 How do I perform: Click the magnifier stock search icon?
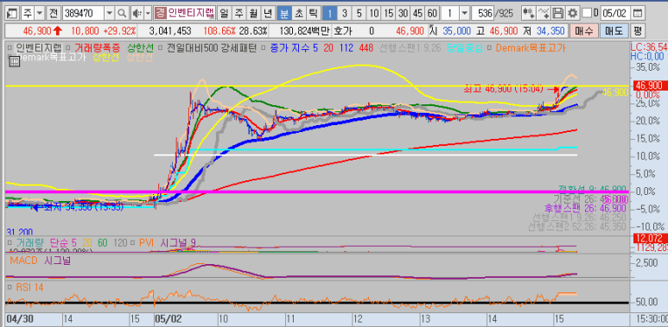[x=122, y=13]
